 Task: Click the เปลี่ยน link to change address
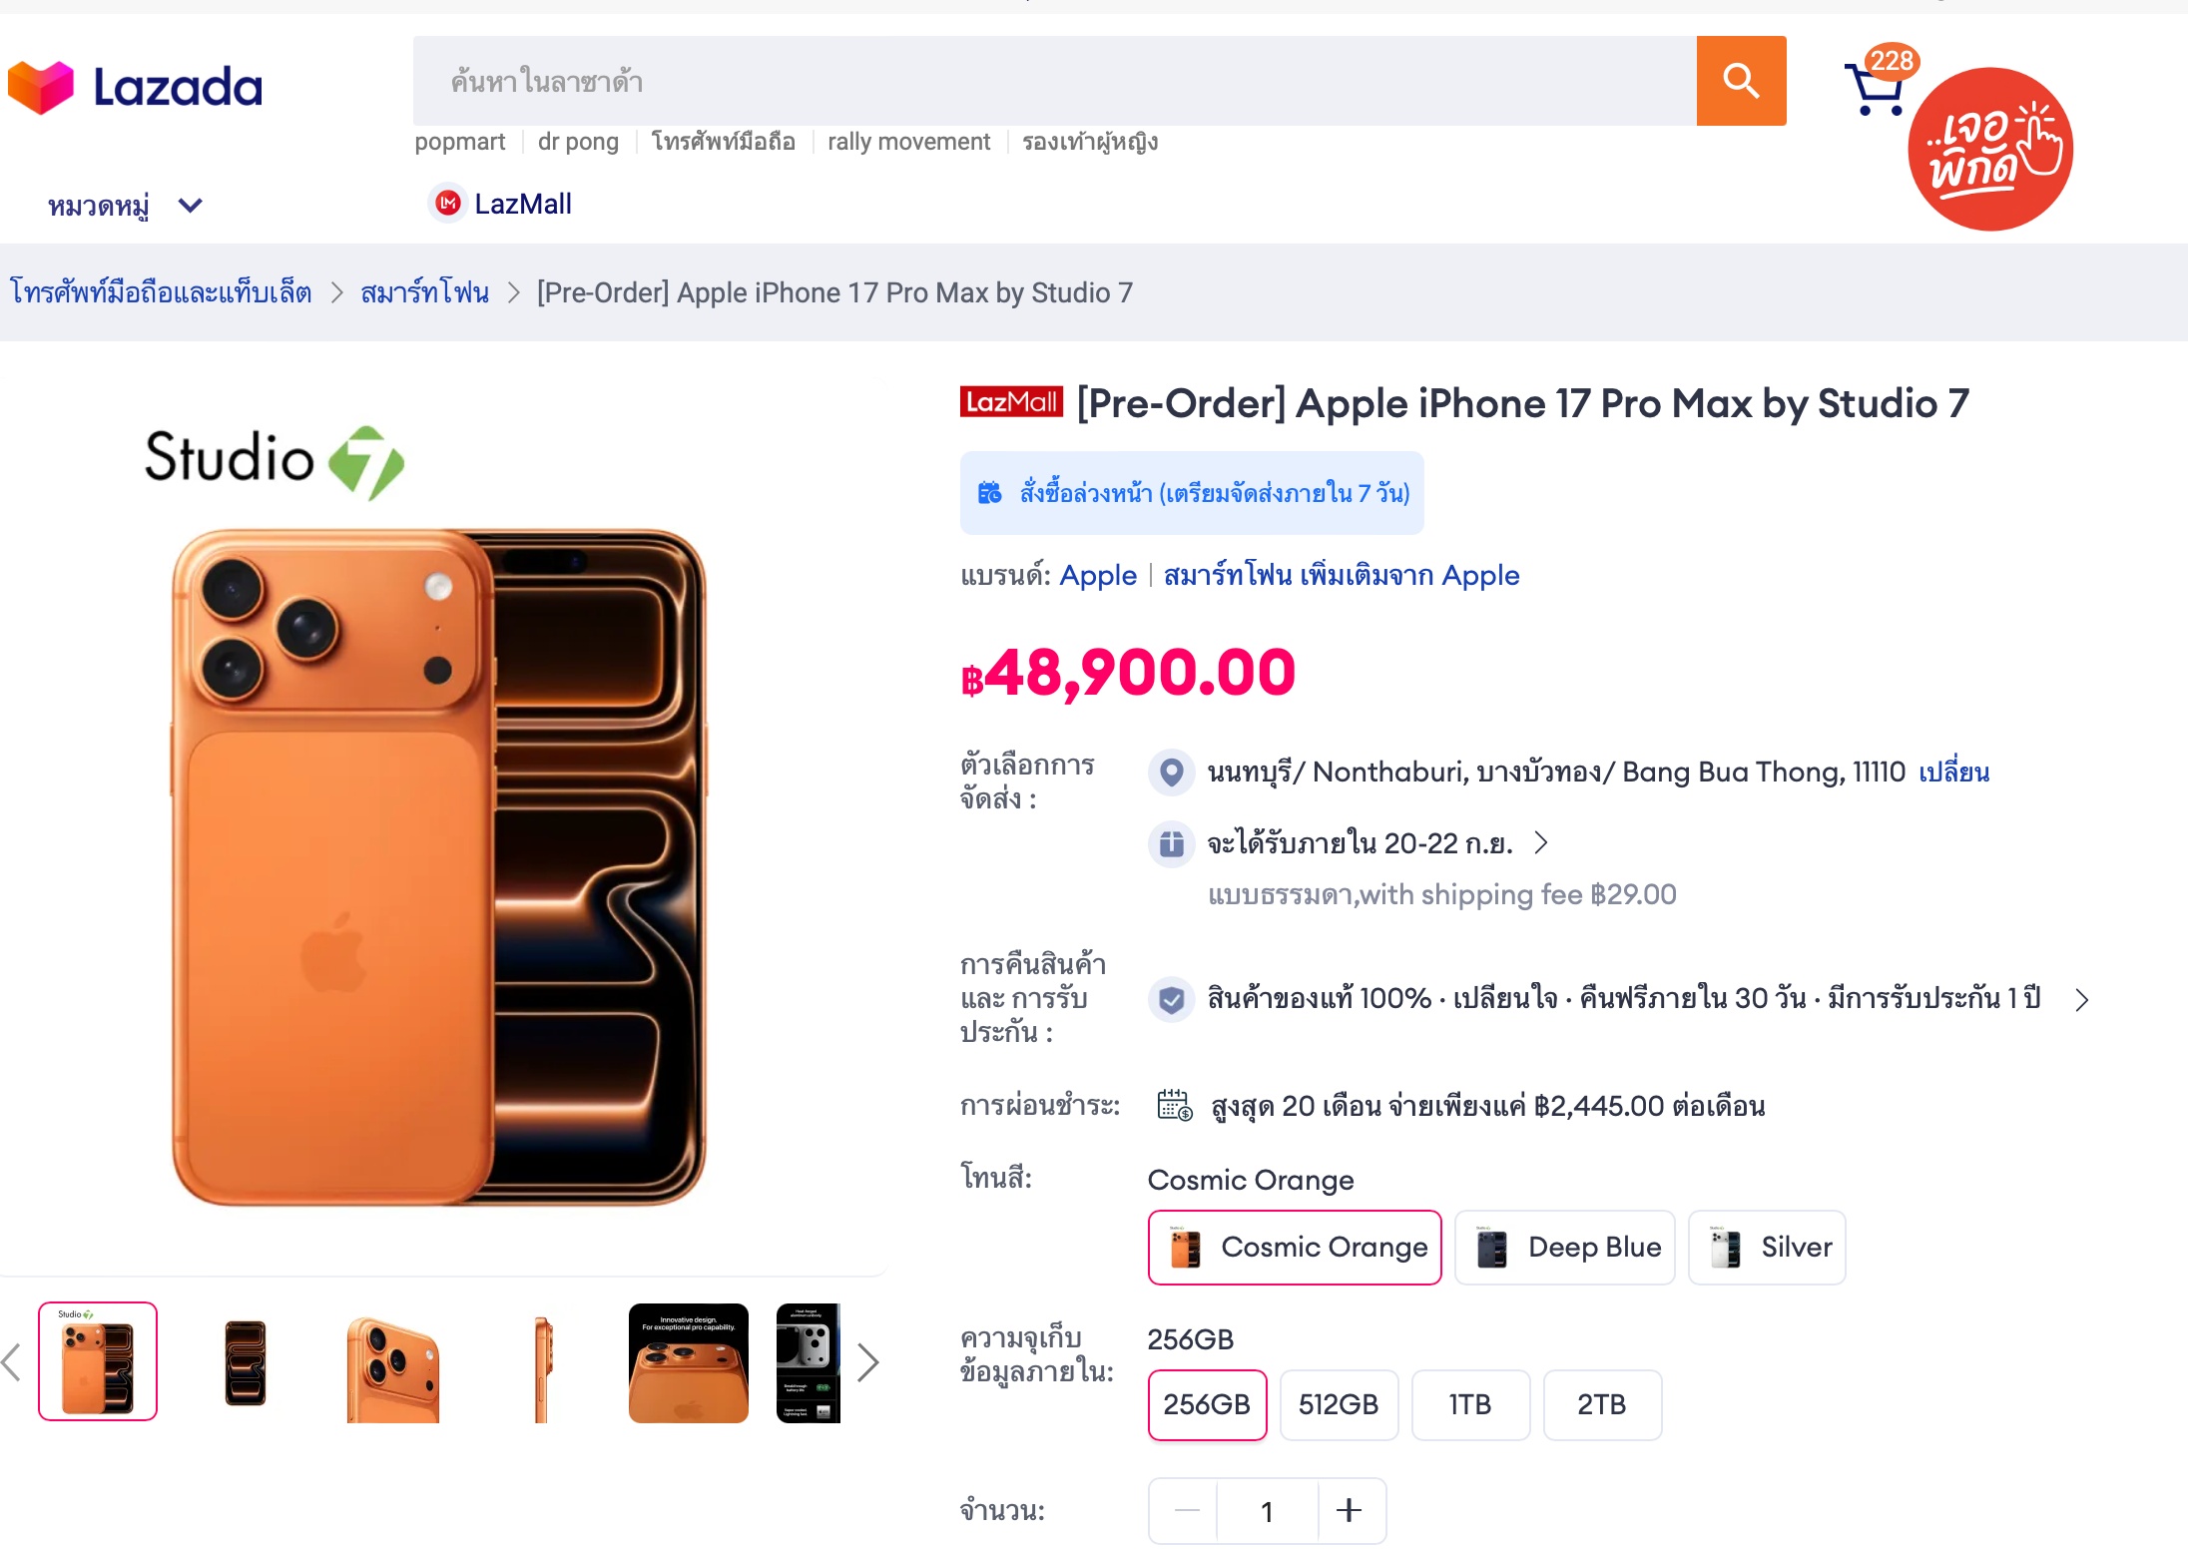coord(1953,773)
